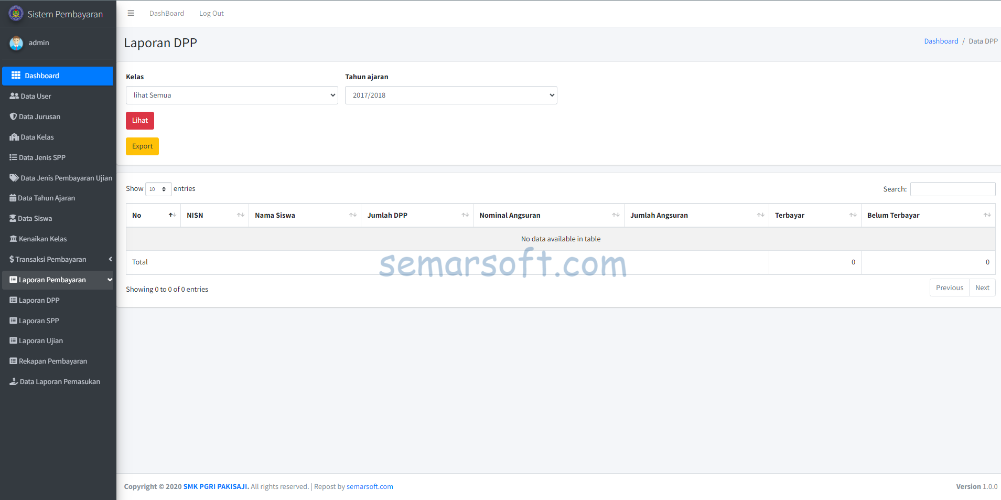The height and width of the screenshot is (500, 1001).
Task: Click the Data Kelas building icon
Action: tap(13, 137)
